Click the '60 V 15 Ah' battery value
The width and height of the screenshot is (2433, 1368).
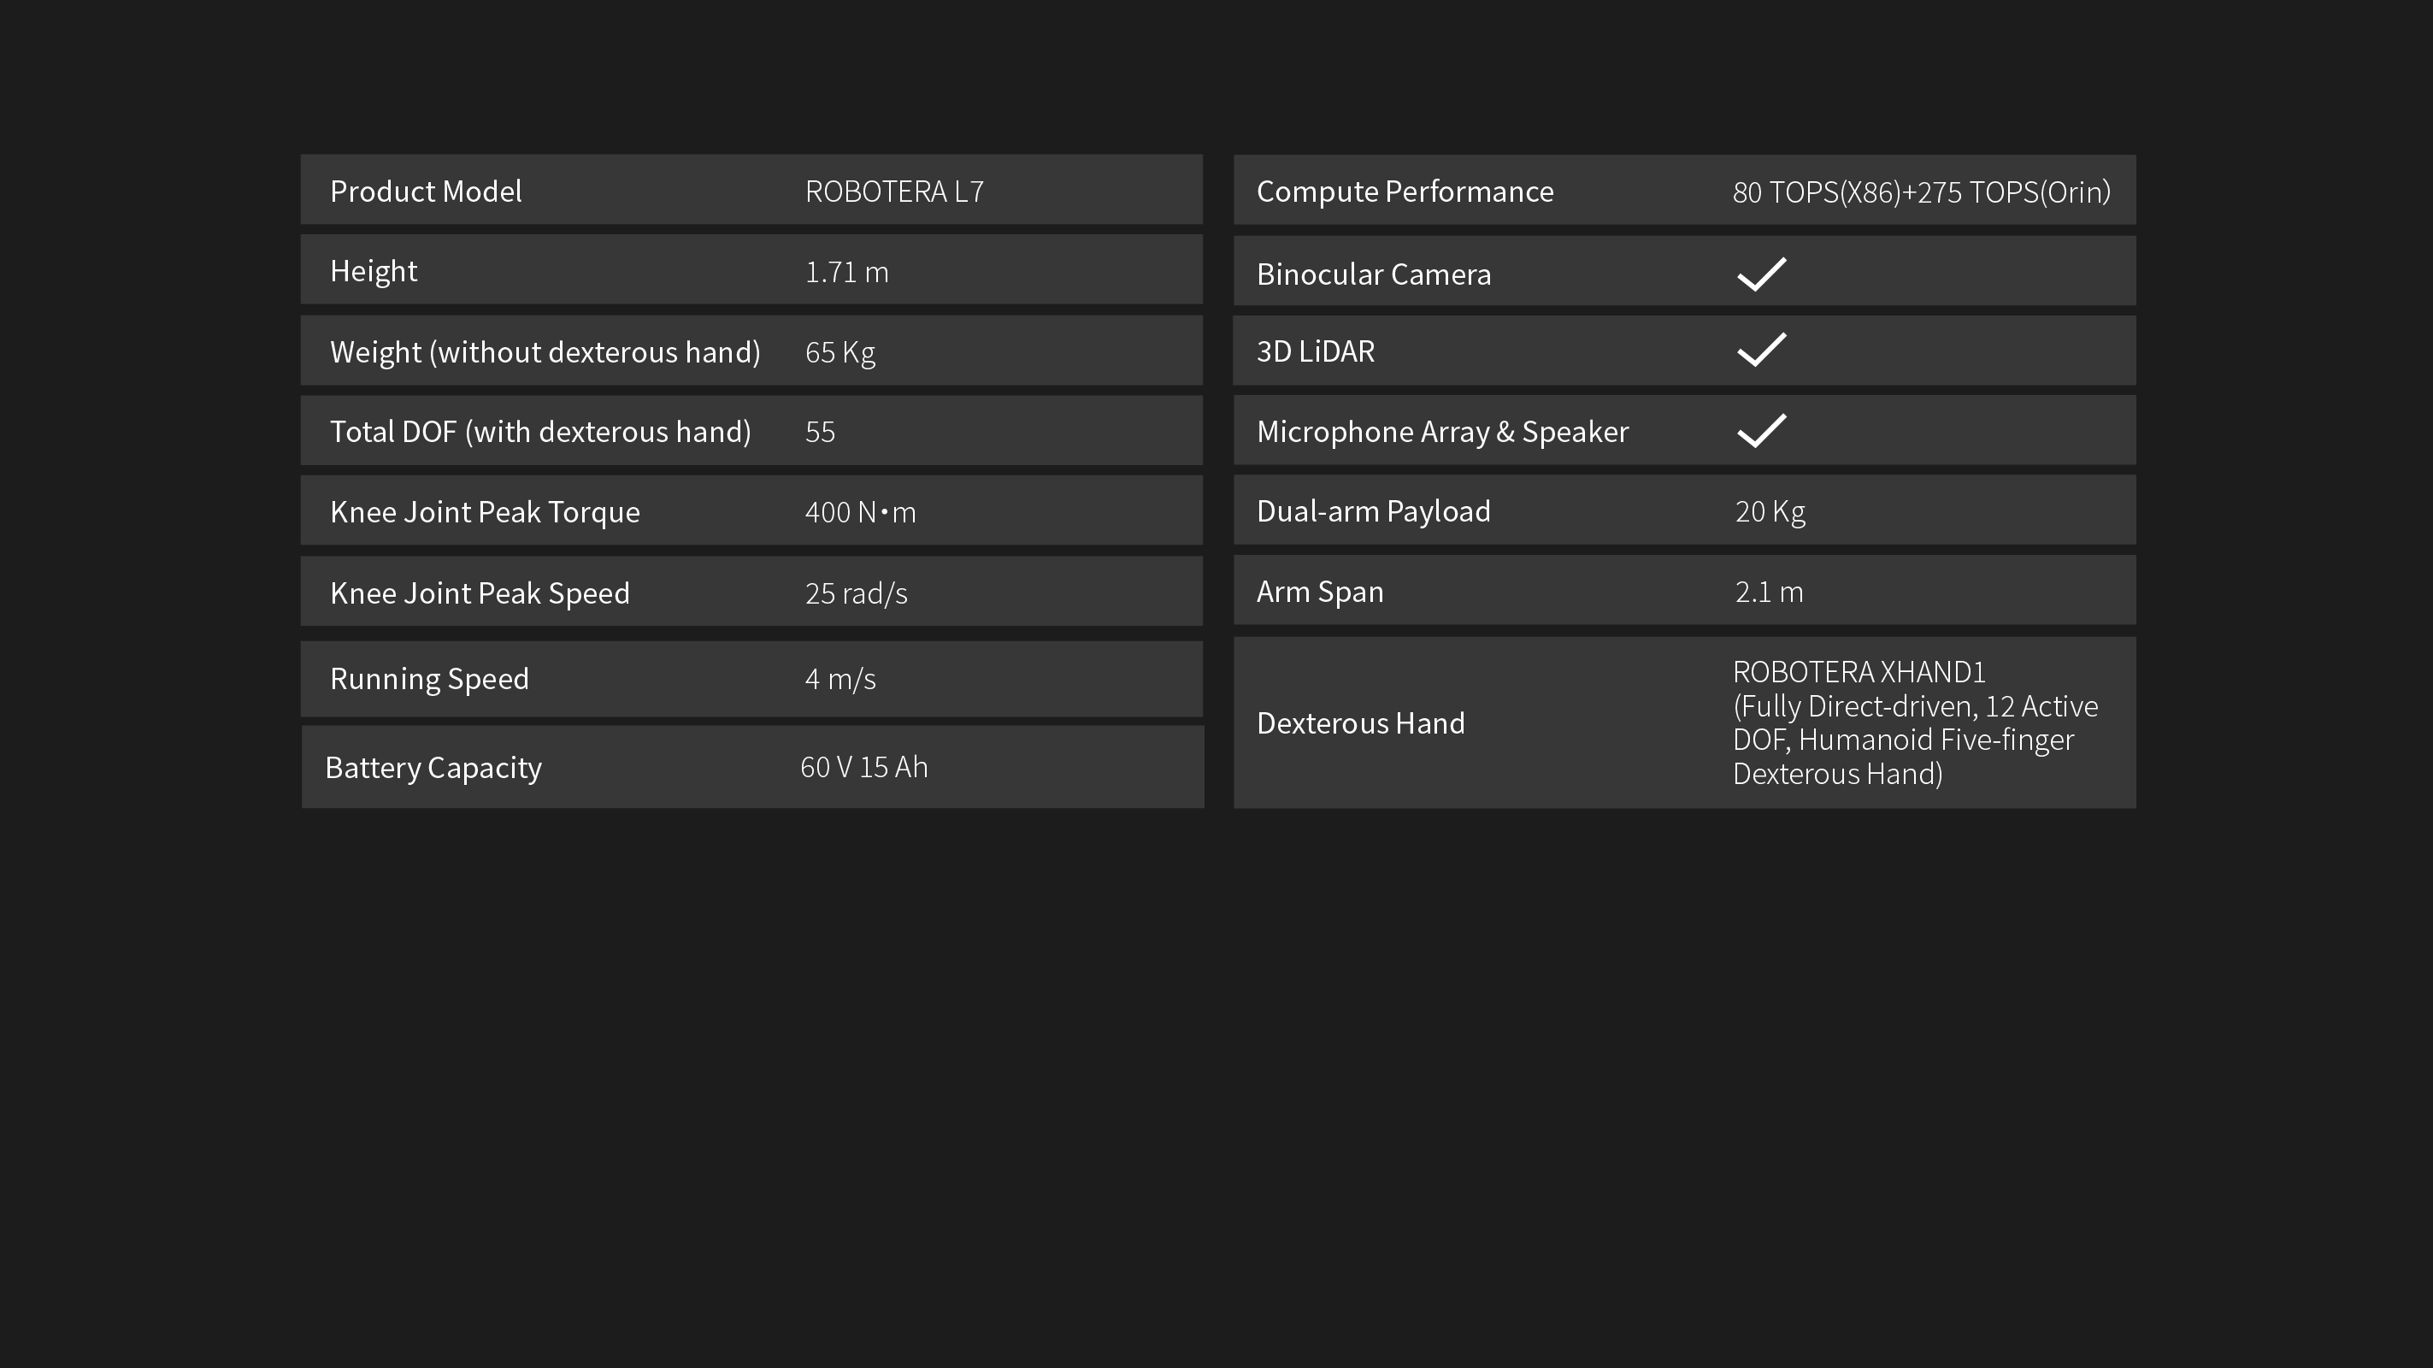click(x=864, y=767)
